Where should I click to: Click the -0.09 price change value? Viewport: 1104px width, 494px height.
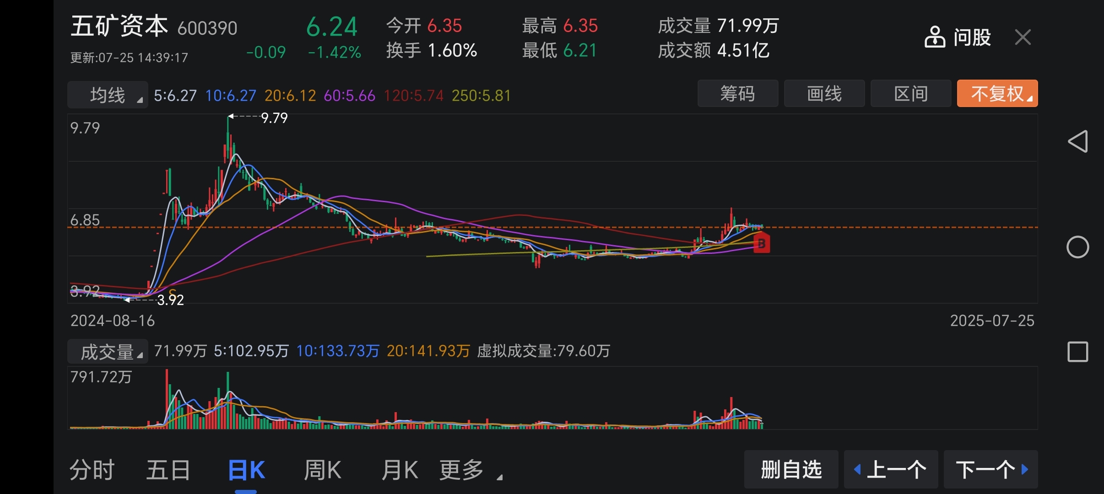click(x=266, y=52)
